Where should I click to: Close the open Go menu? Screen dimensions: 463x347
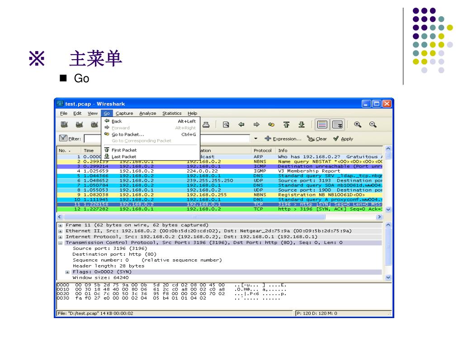click(x=107, y=113)
